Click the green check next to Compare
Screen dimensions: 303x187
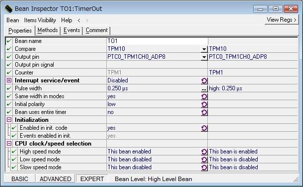[9, 49]
